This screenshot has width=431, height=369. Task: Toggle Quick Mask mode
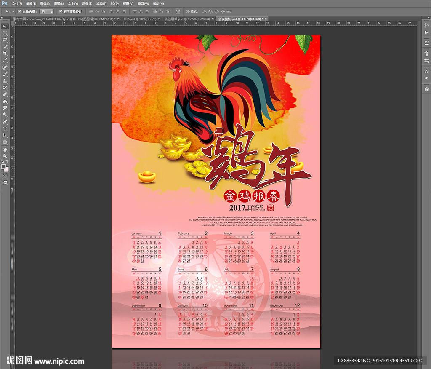point(5,175)
